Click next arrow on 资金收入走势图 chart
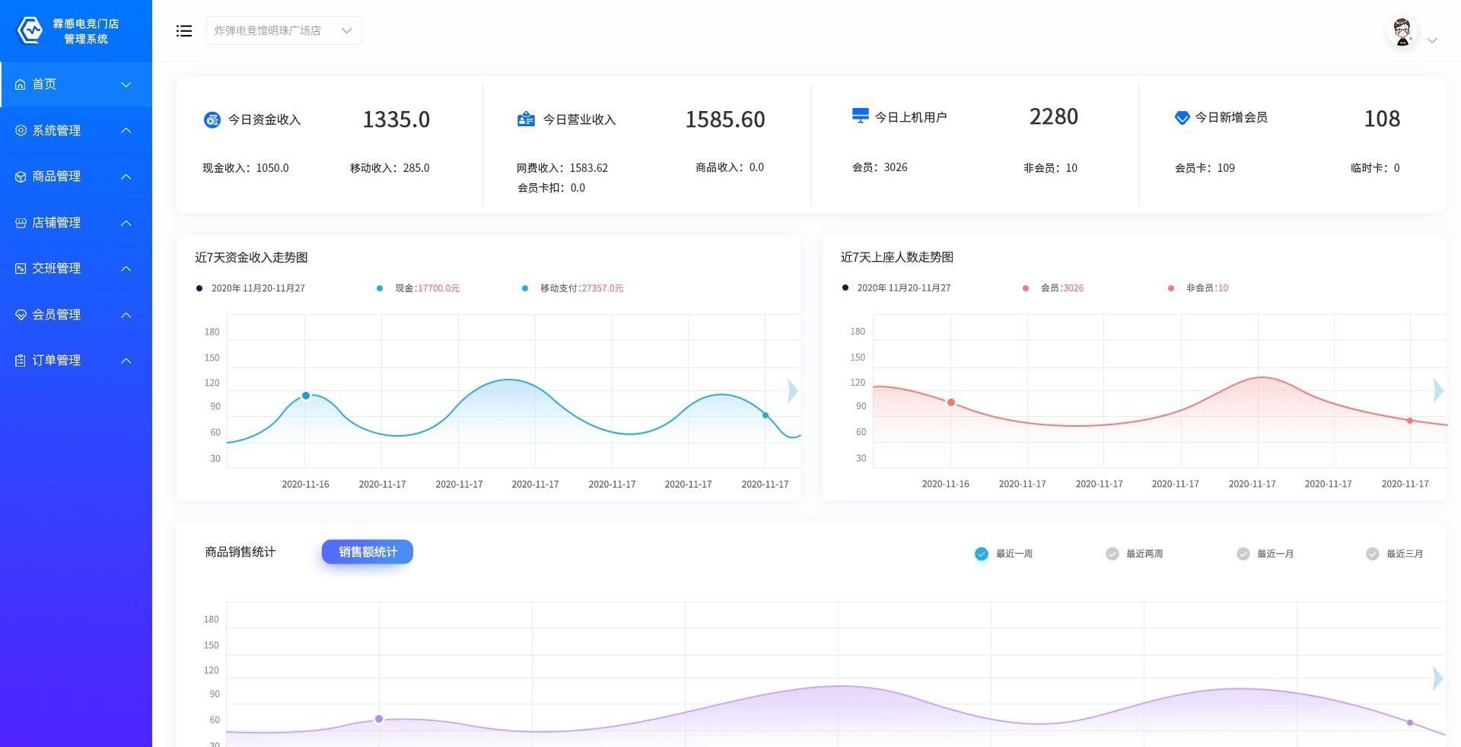Viewport: 1461px width, 747px height. pos(793,391)
